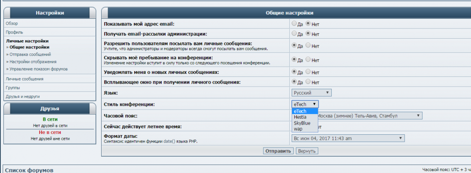This screenshot has height=173, width=471.
Task: Go to Друзья и недруги section
Action: 22,96
